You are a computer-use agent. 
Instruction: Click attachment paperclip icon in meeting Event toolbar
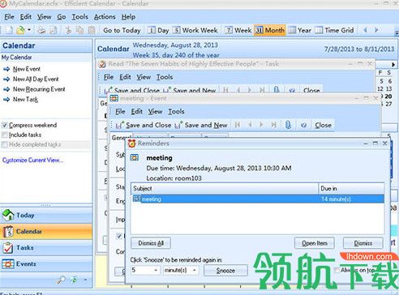click(x=288, y=125)
